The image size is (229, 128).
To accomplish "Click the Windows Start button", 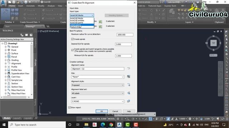I will click(4, 125).
